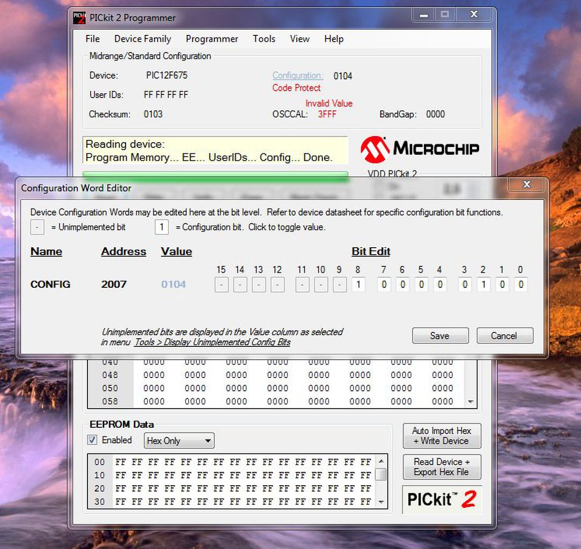581x549 pixels.
Task: Click the unimplemented bit 9 box
Action: pyautogui.click(x=340, y=284)
